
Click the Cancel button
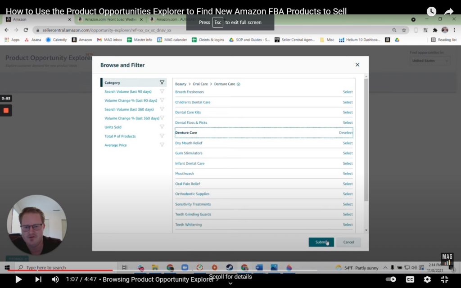coord(348,242)
